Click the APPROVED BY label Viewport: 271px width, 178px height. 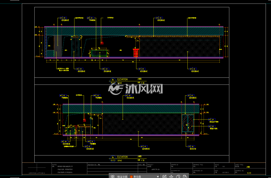click(x=198, y=171)
